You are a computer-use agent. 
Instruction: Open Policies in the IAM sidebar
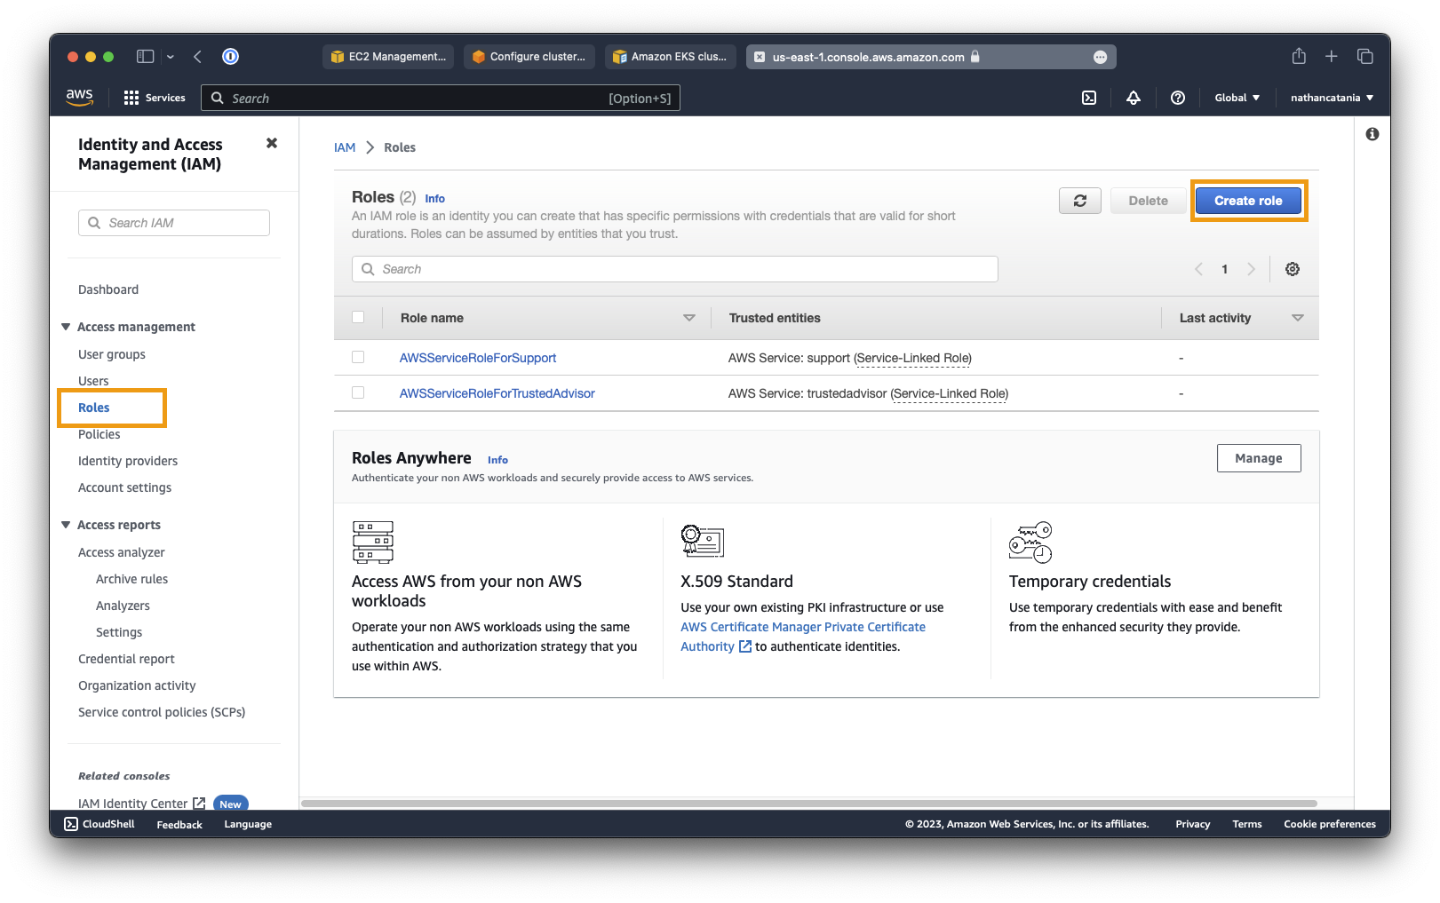click(x=99, y=434)
